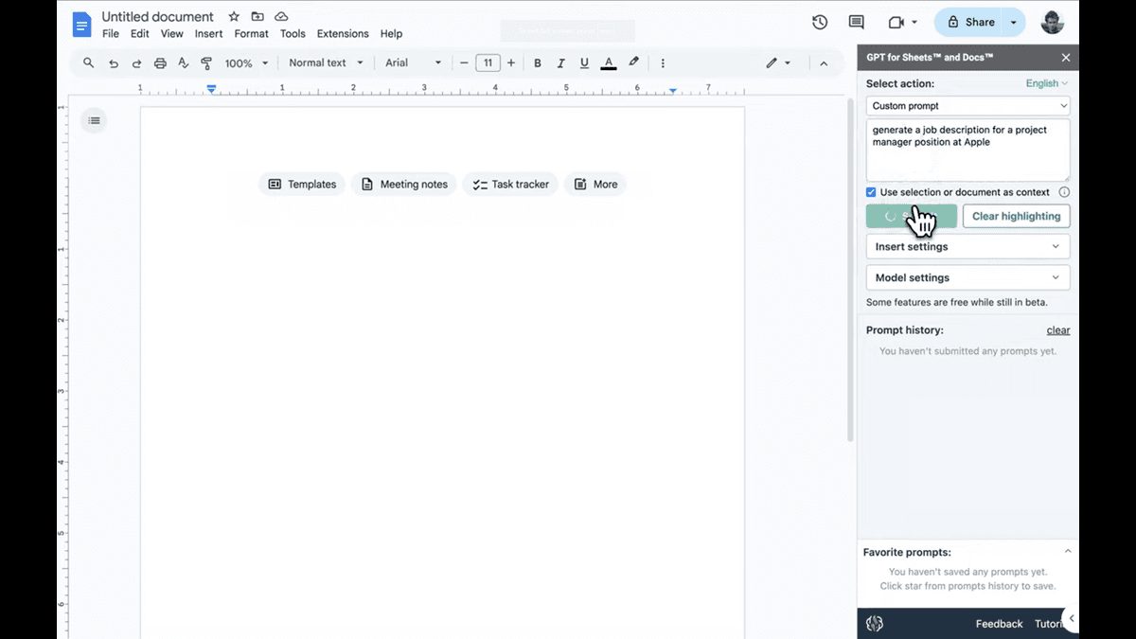Expand the Model settings section
This screenshot has width=1136, height=639.
click(967, 277)
